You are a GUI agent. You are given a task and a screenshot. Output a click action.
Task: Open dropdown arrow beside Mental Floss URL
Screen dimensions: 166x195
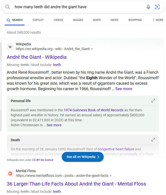point(111,176)
